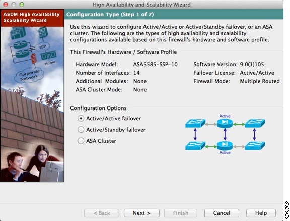
Task: Click the grey minimize window button
Action: [14, 4]
